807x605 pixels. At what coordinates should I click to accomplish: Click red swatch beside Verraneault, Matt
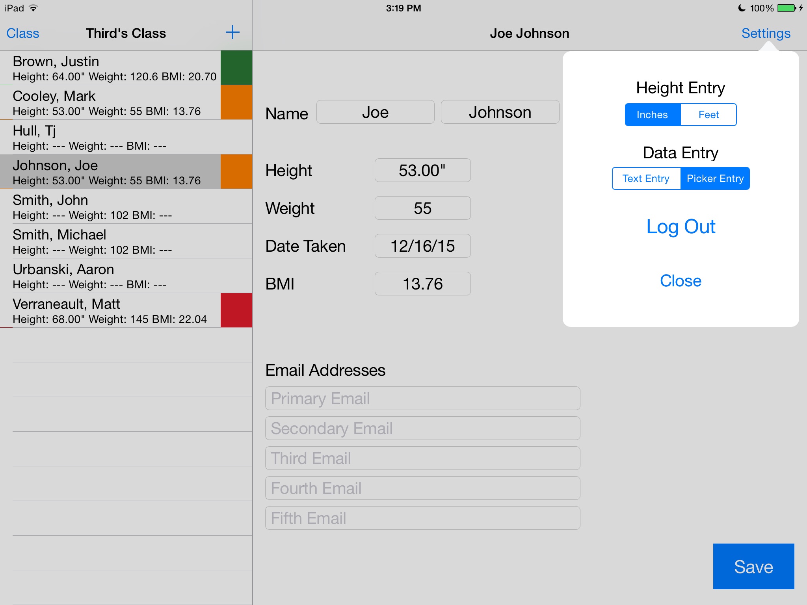point(236,310)
